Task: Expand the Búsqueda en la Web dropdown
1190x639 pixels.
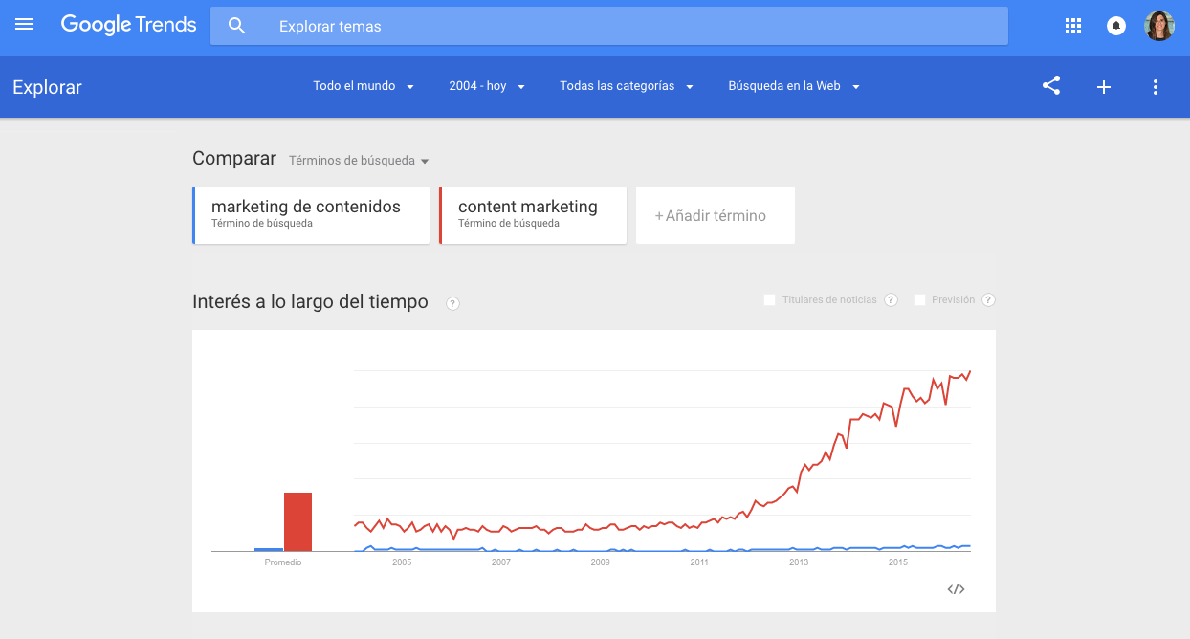Action: click(x=794, y=86)
